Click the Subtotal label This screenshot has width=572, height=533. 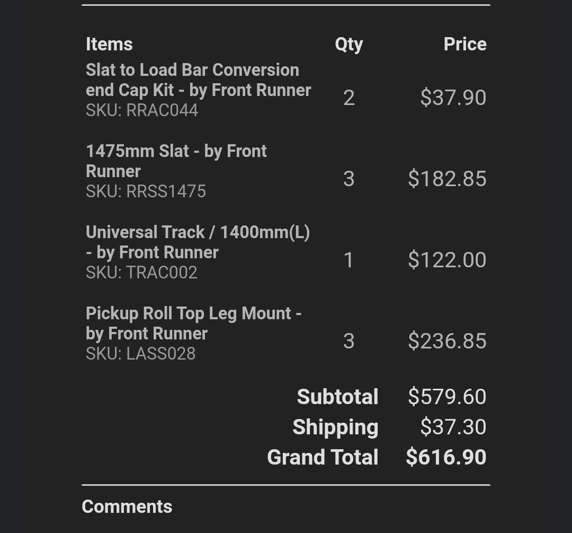pyautogui.click(x=337, y=397)
